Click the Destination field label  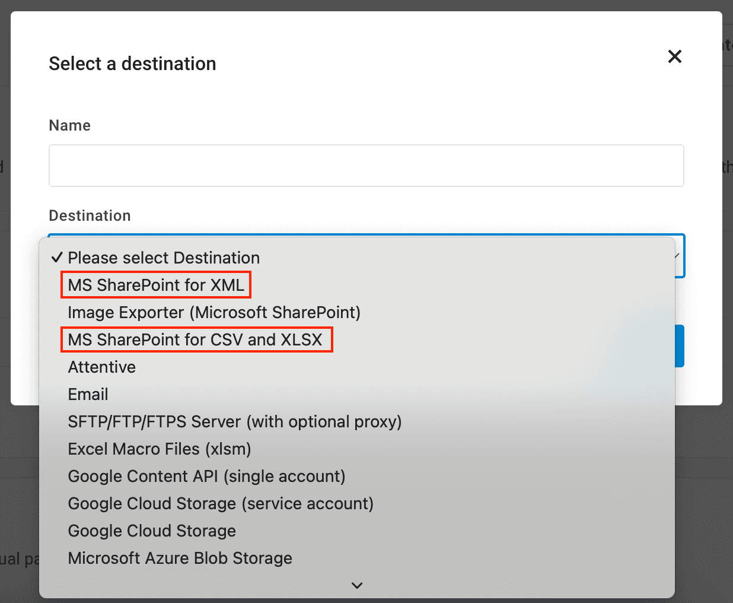(x=90, y=215)
